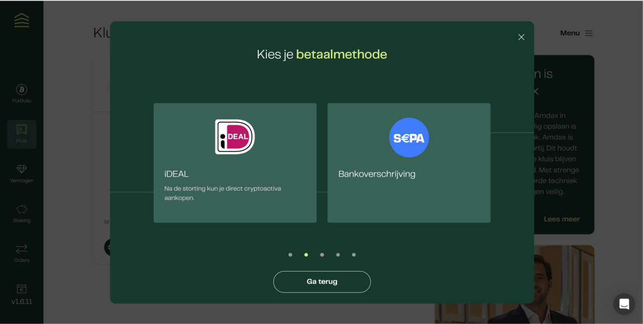The height and width of the screenshot is (324, 643).
Task: Select the Kluis vault icon
Action: coord(22,130)
